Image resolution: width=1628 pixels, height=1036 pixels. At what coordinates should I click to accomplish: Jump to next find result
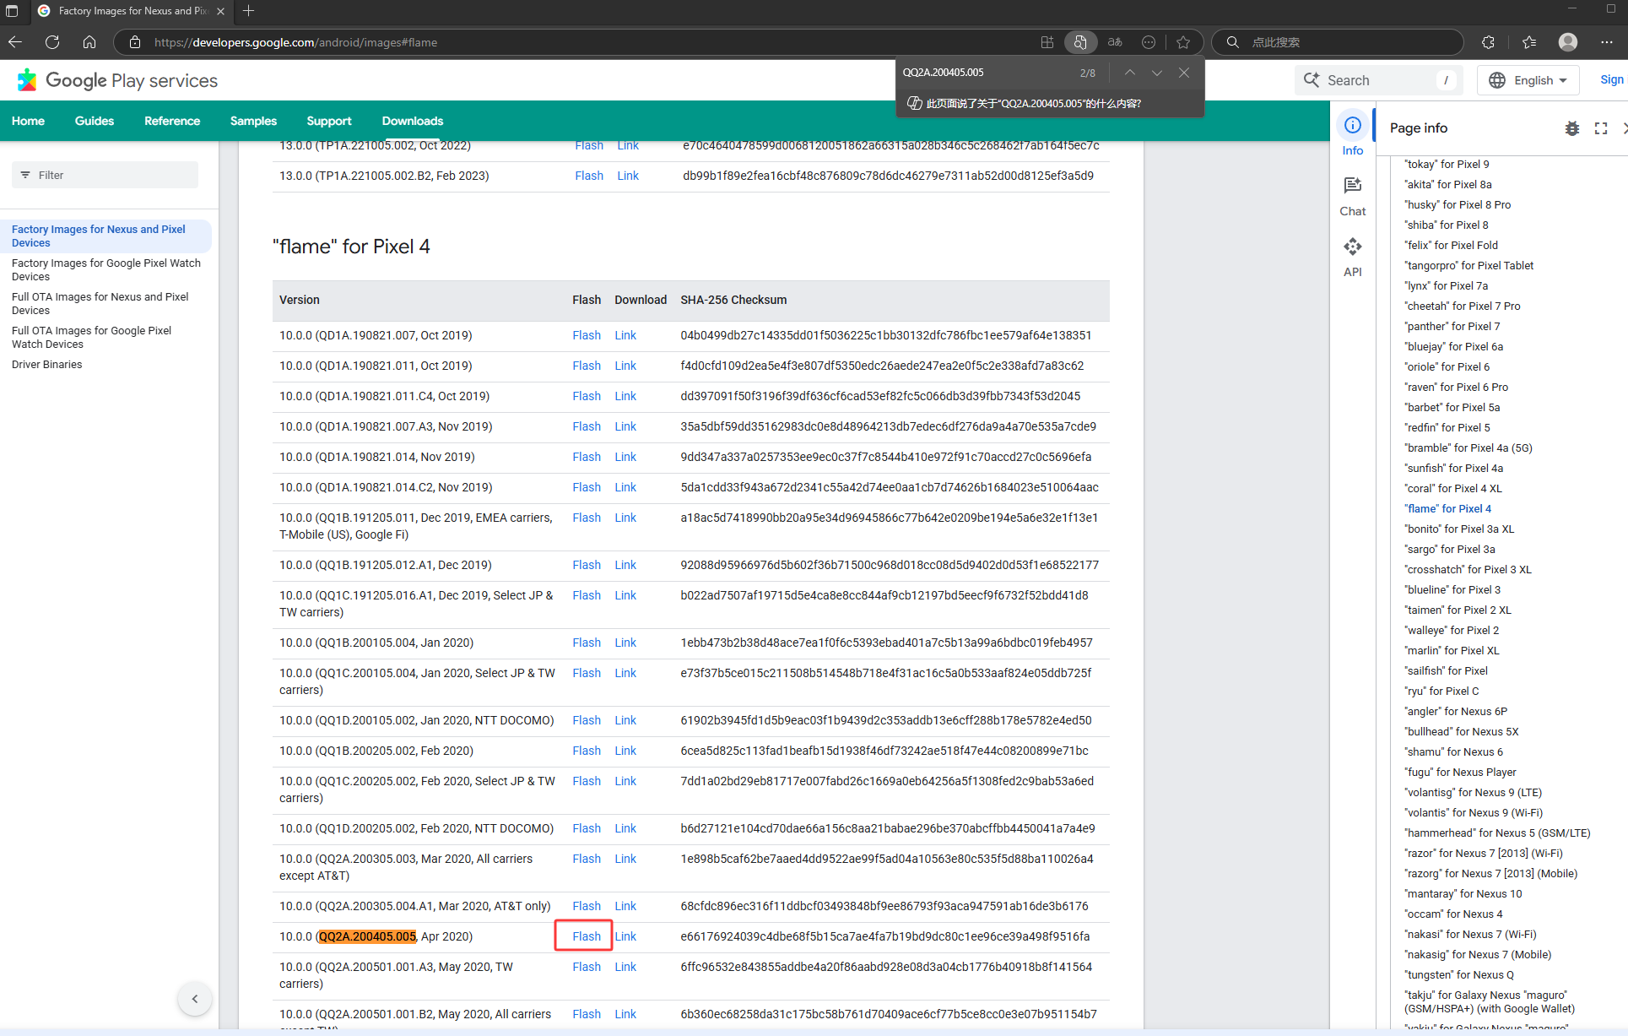1157,73
